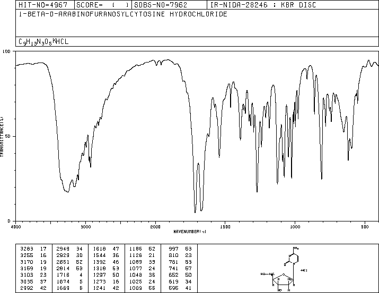This screenshot has width=379, height=293.
Task: Select the IR-NIDA-28246 : KBR DISC label
Action: pos(263,5)
